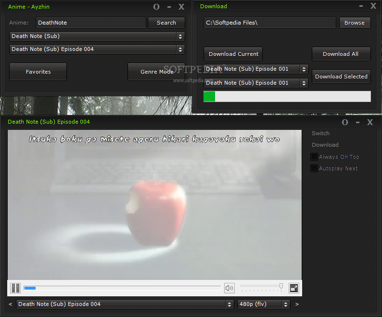Open the Death Note (Sub) series dropdown

[x=97, y=36]
